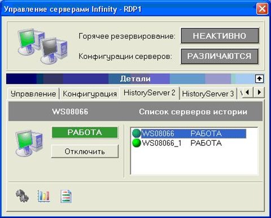The width and height of the screenshot is (271, 218).
Task: Click the window title bar text
Action: pos(73,9)
